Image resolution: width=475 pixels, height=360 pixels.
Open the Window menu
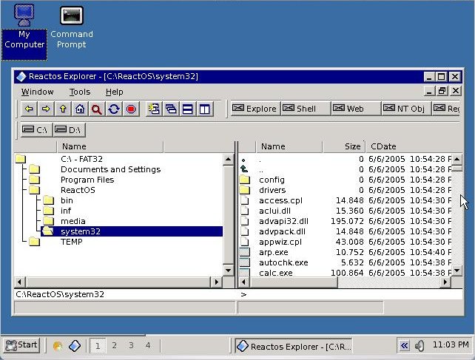coord(37,92)
